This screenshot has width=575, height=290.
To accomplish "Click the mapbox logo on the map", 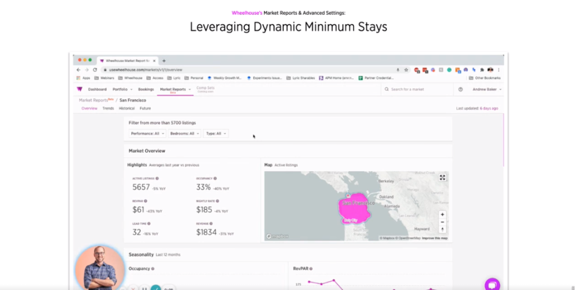I will pyautogui.click(x=277, y=237).
